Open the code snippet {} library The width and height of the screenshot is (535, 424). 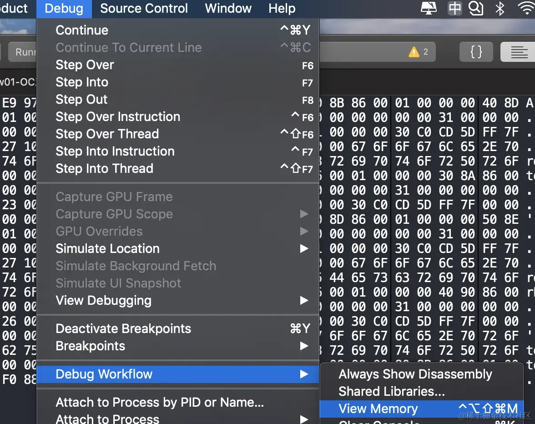coord(476,52)
